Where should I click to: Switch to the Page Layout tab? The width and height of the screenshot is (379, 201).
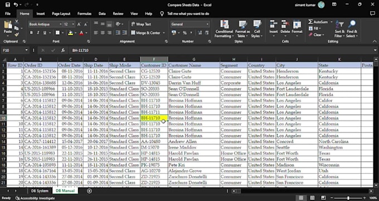coord(61,14)
